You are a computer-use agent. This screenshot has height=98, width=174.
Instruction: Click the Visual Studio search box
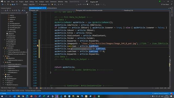(x=78, y=2)
